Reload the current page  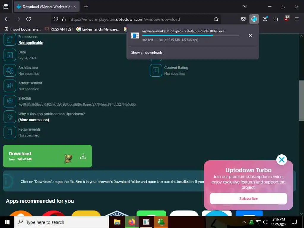click(x=28, y=19)
